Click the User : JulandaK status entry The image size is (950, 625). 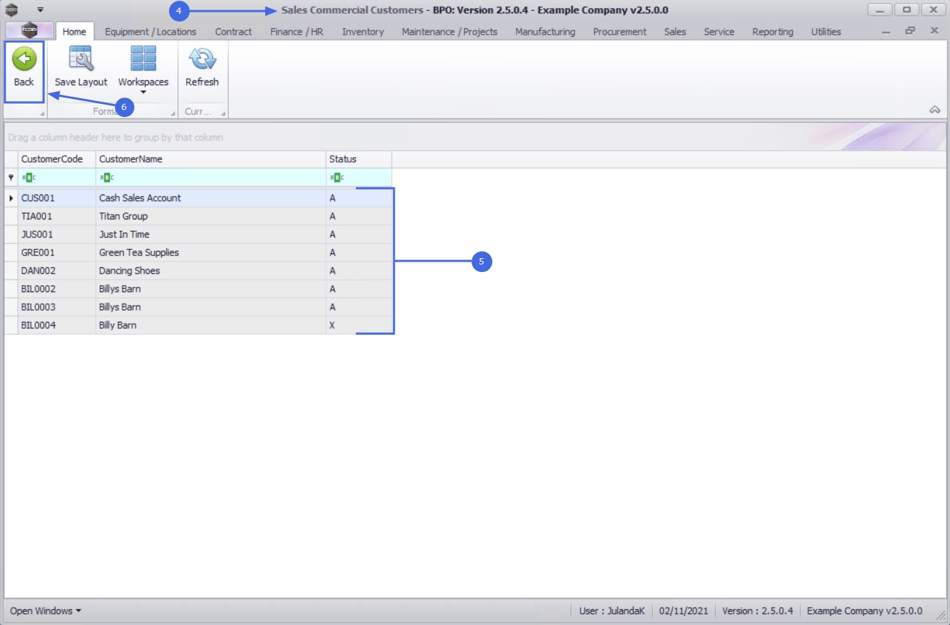(611, 610)
